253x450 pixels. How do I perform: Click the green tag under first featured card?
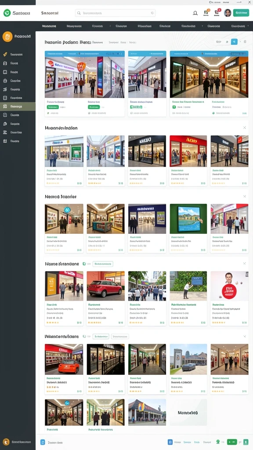click(x=53, y=107)
